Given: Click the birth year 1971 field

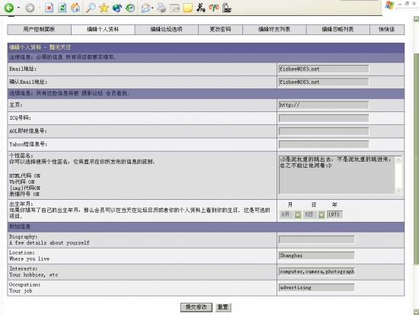Looking at the screenshot, I should coord(334,214).
